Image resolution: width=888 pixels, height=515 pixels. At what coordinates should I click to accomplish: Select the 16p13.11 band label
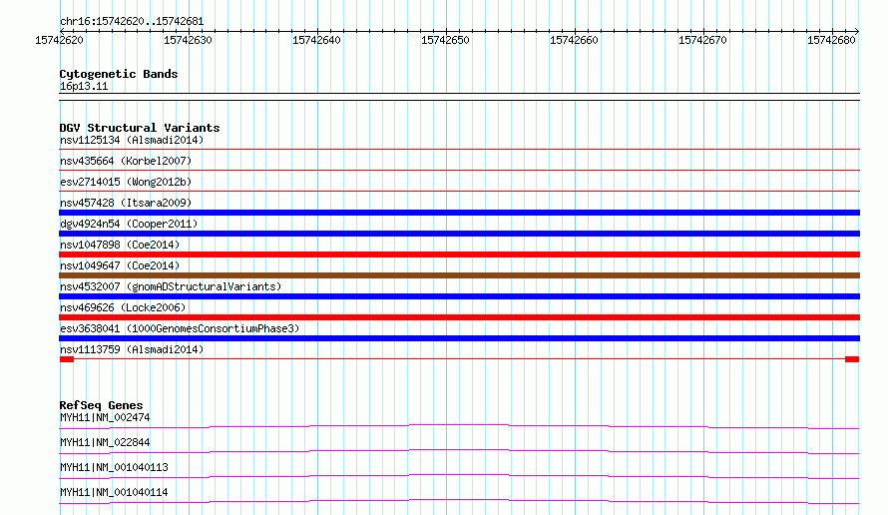(84, 86)
